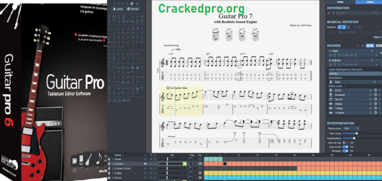Click the Chords button
382x181 pixels.
point(133,9)
